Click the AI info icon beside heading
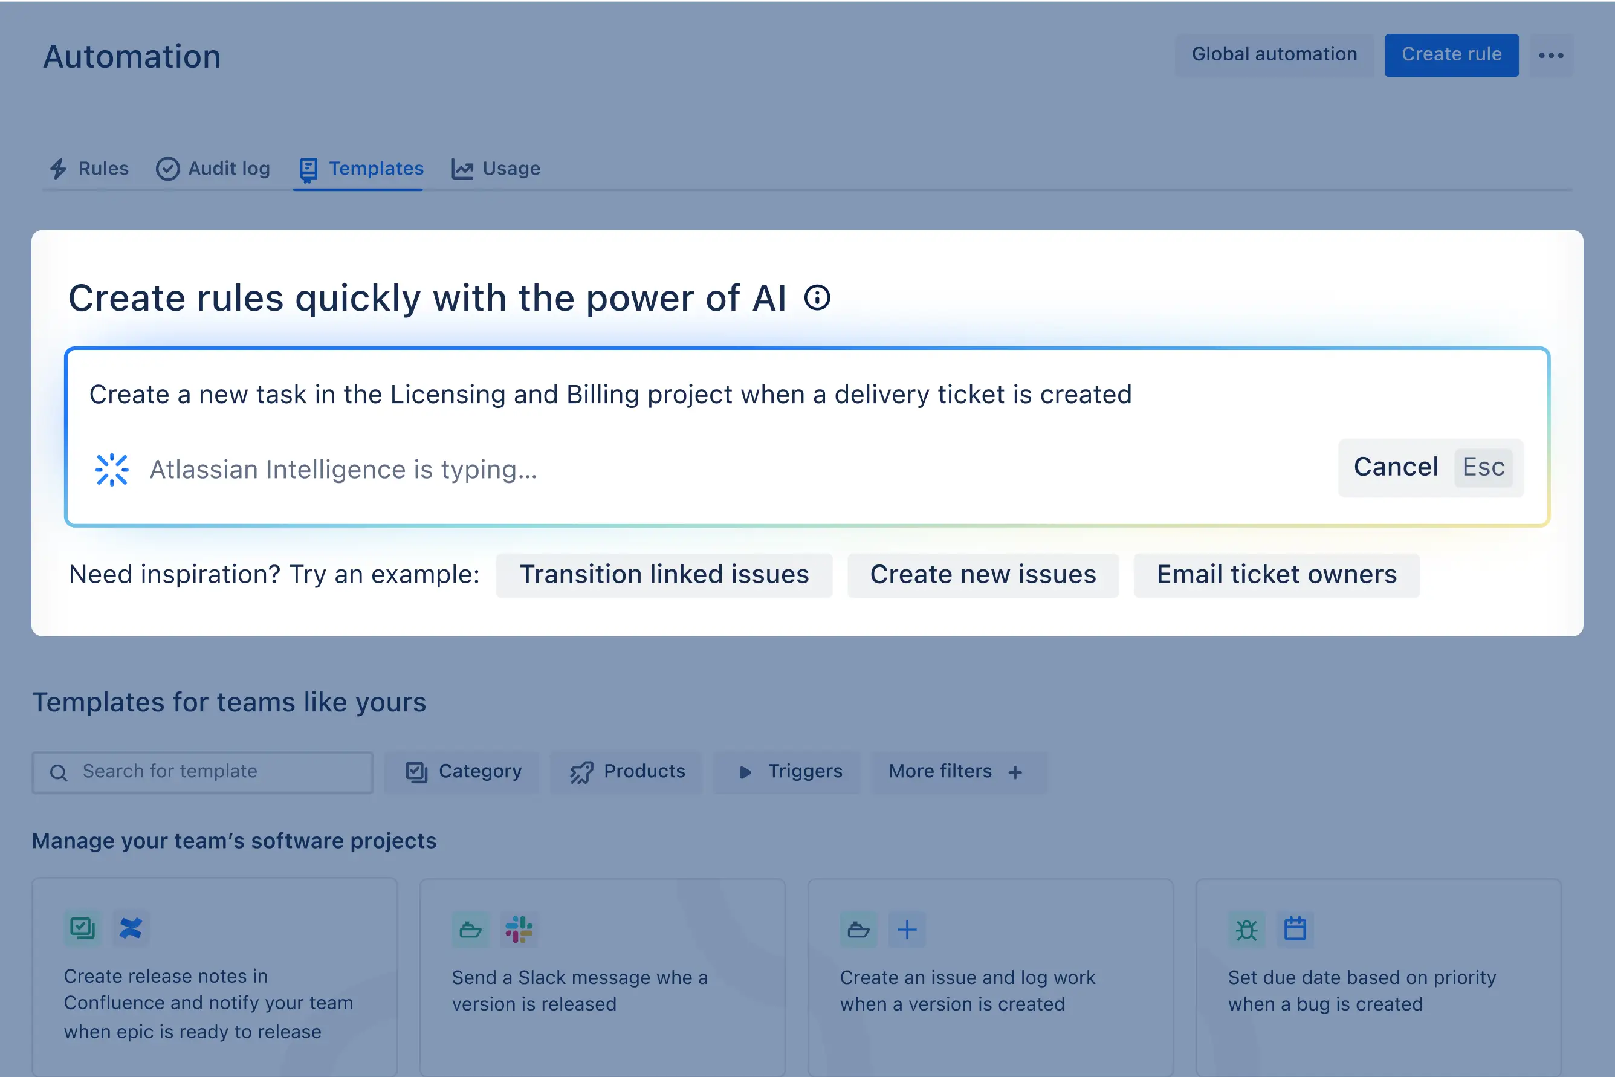Viewport: 1615px width, 1077px height. [x=817, y=298]
